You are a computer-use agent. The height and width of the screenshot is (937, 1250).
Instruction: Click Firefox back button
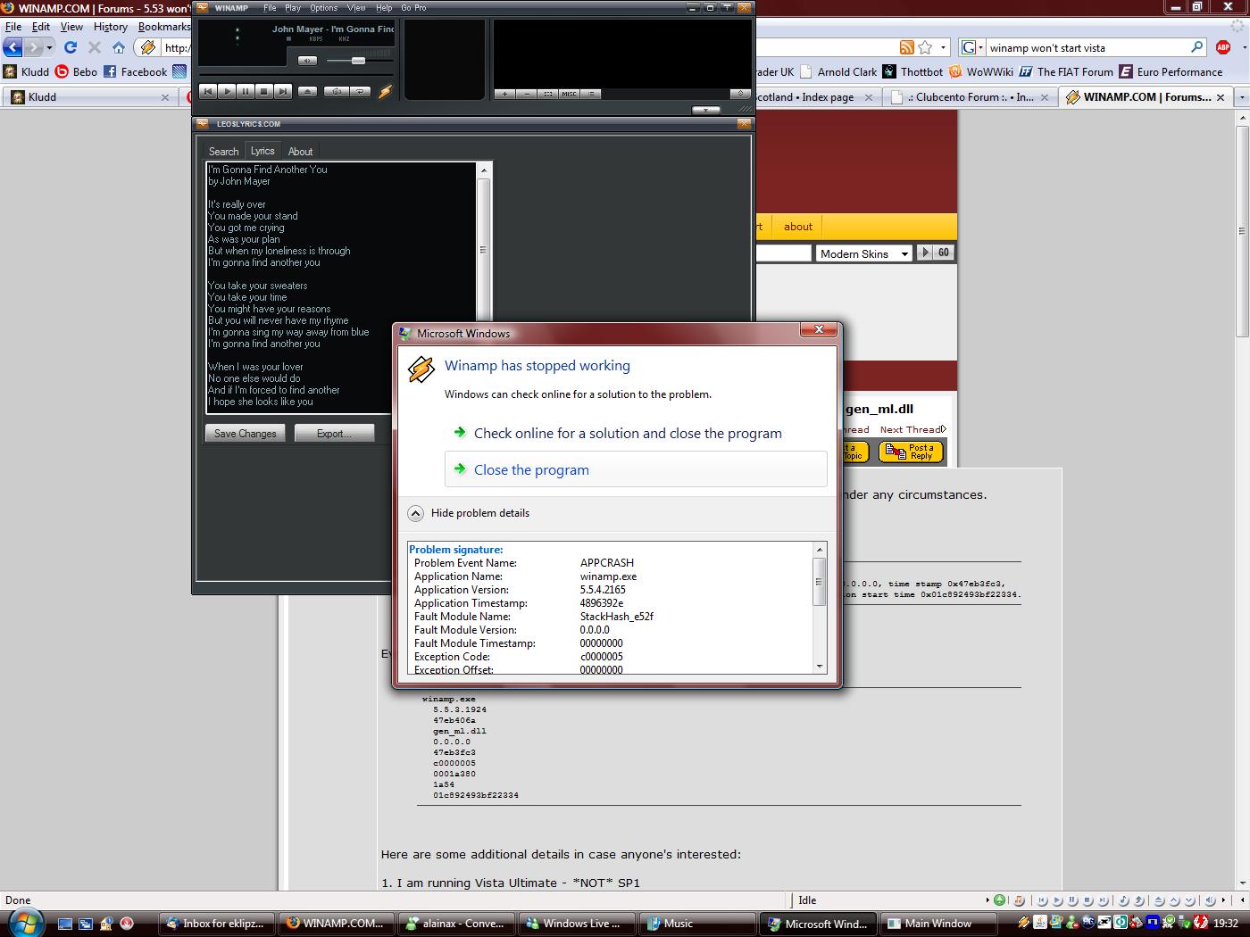tap(12, 47)
